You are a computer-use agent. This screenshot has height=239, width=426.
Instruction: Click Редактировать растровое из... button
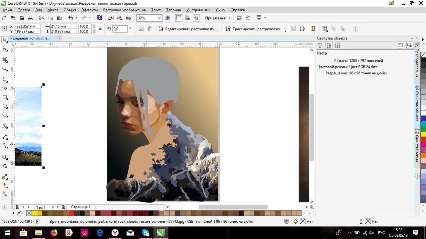point(189,29)
